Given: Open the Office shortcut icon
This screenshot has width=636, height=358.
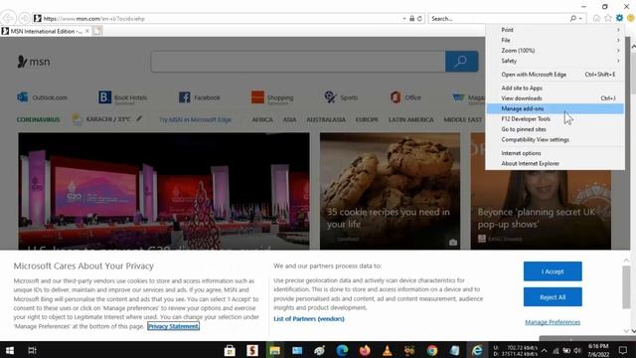Looking at the screenshot, I should click(396, 97).
